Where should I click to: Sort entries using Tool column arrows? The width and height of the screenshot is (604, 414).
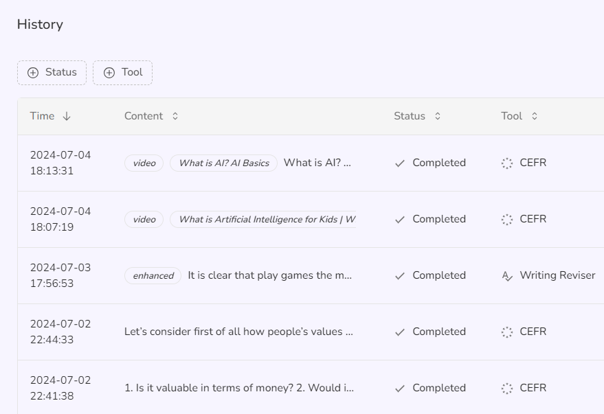coord(535,117)
